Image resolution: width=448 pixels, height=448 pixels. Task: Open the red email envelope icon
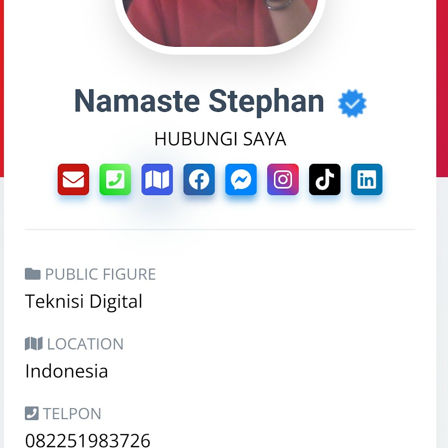(x=74, y=179)
